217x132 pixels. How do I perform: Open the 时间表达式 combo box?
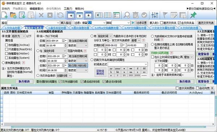coord(128,64)
